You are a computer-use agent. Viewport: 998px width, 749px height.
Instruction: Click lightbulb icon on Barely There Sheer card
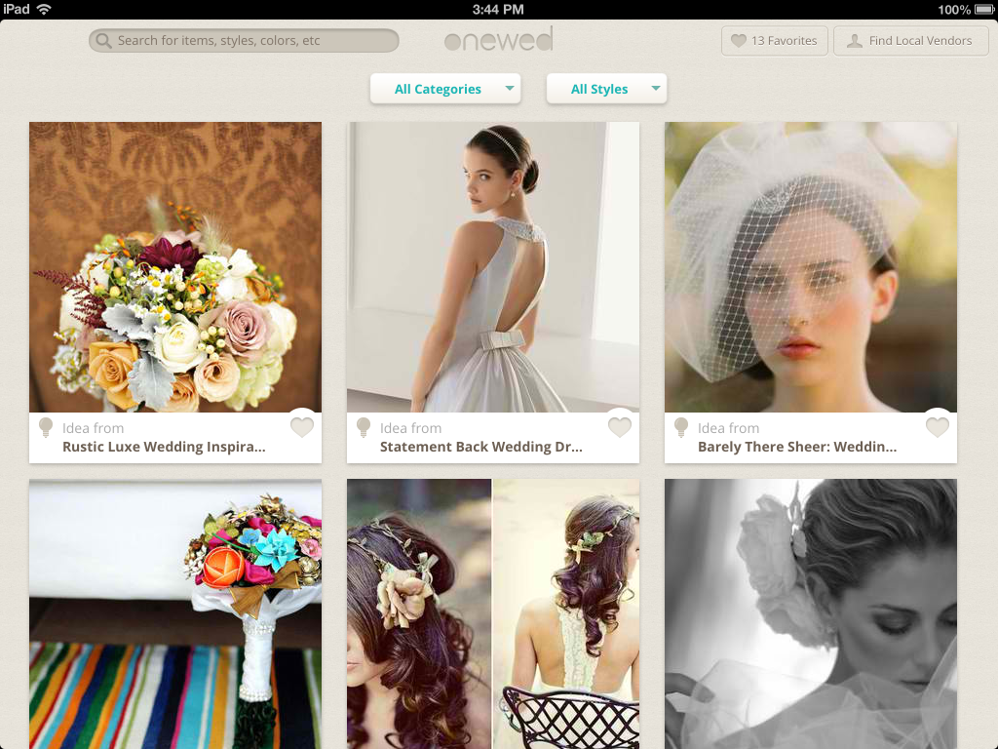coord(681,427)
